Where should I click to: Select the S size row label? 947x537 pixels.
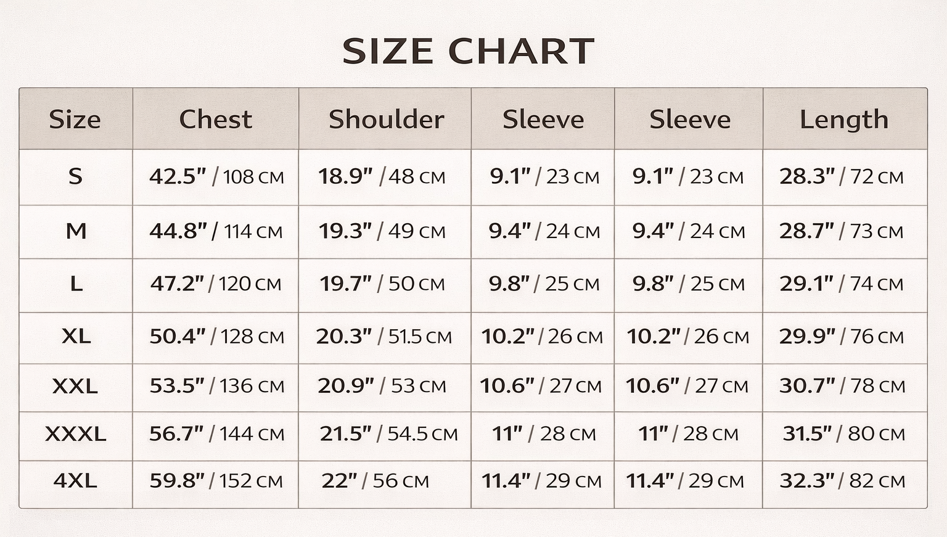coord(75,177)
